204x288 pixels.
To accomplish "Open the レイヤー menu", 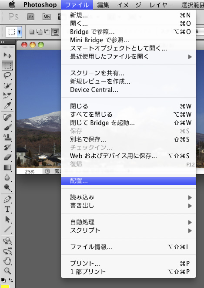I will (161, 5).
